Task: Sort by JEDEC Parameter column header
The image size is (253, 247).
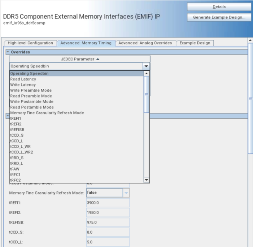Action: [79, 59]
